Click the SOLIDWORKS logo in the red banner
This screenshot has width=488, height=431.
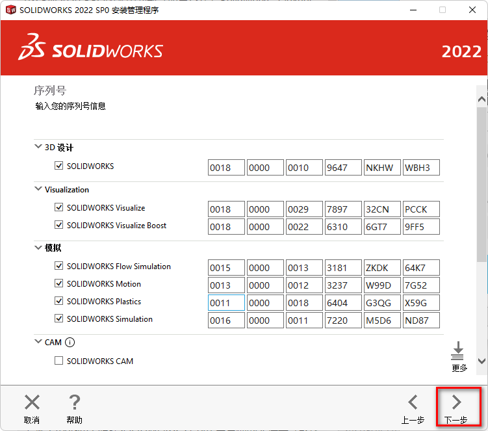pos(90,51)
